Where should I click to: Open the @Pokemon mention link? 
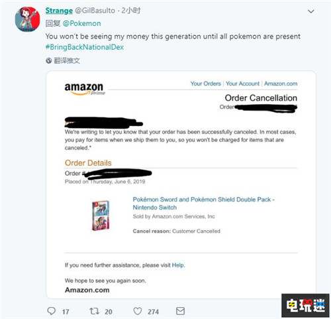point(82,23)
